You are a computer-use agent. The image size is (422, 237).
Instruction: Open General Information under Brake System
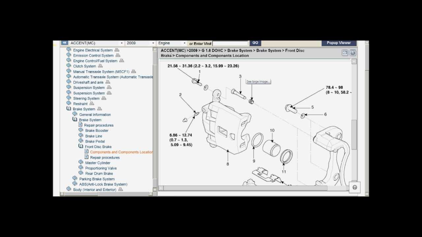coord(95,115)
